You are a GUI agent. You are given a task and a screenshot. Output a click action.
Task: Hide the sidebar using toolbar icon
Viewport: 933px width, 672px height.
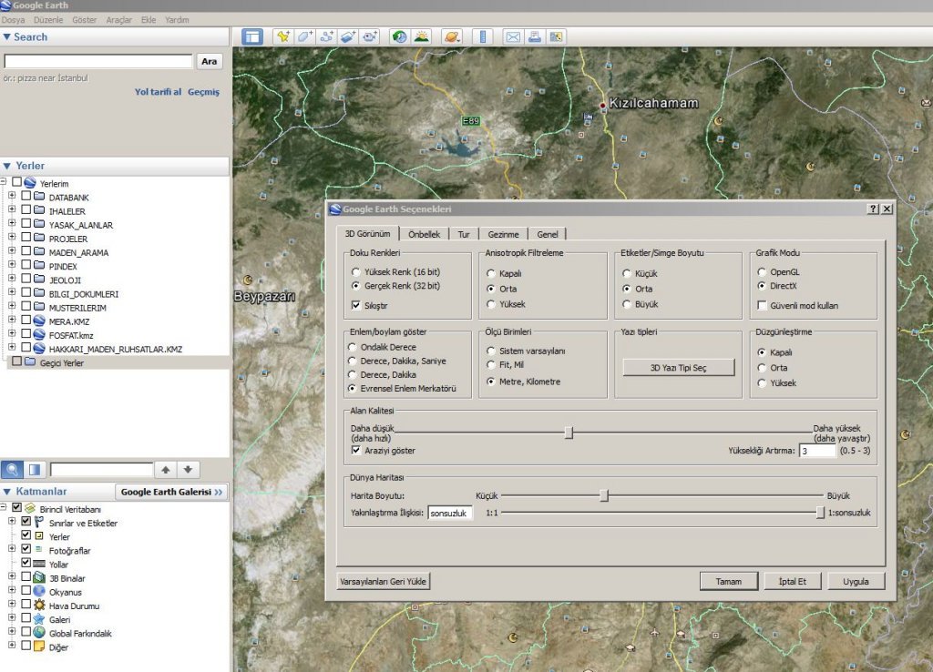point(252,37)
